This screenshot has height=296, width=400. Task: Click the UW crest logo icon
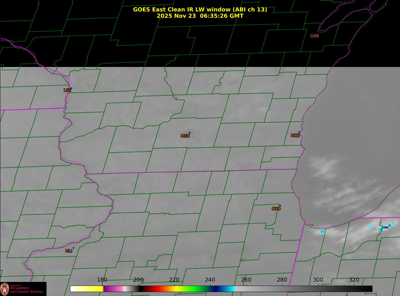[x=5, y=289]
